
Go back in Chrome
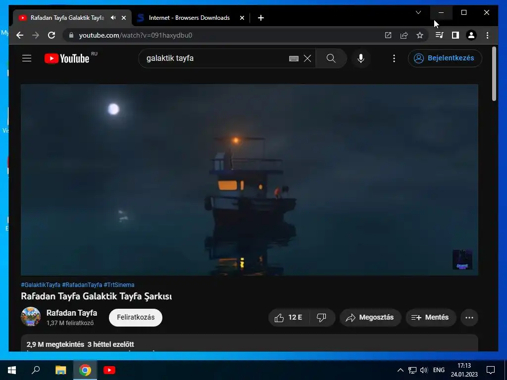(x=20, y=35)
